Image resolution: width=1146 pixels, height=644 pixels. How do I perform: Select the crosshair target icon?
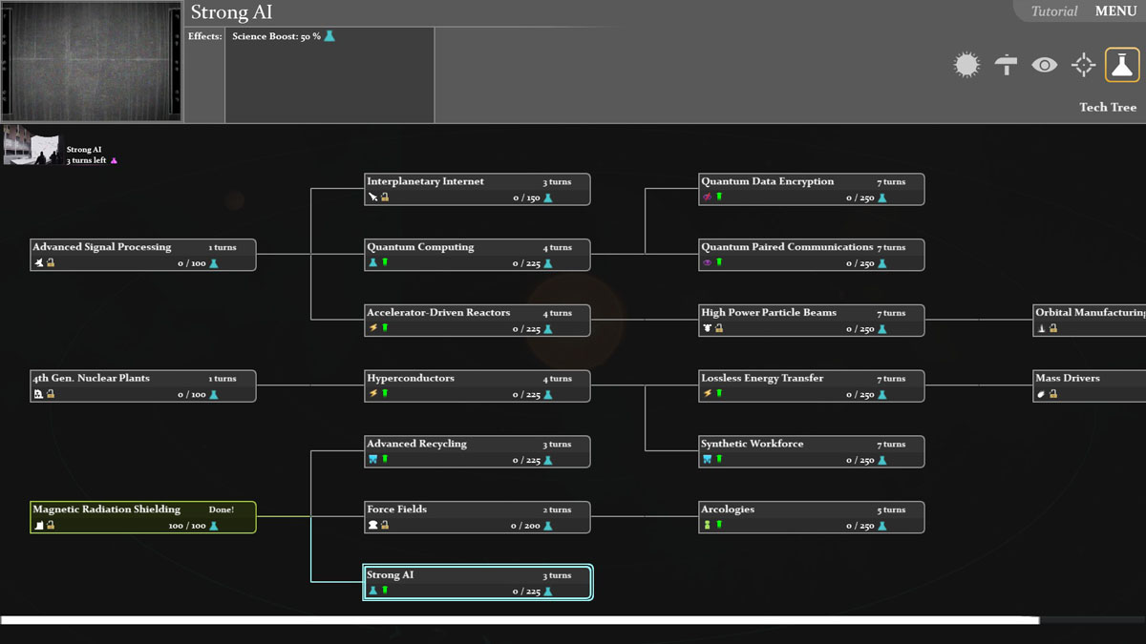[x=1083, y=65]
